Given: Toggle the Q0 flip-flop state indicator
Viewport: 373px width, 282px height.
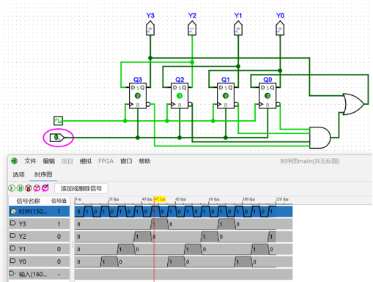Looking at the screenshot, I should [x=267, y=96].
